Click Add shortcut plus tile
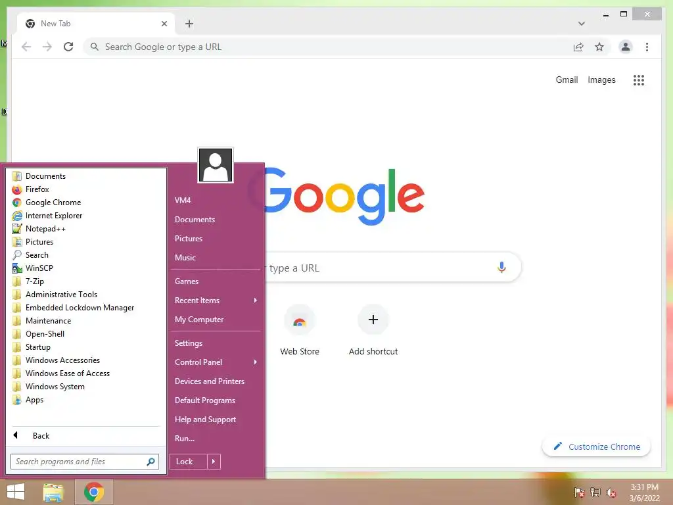 pyautogui.click(x=373, y=330)
